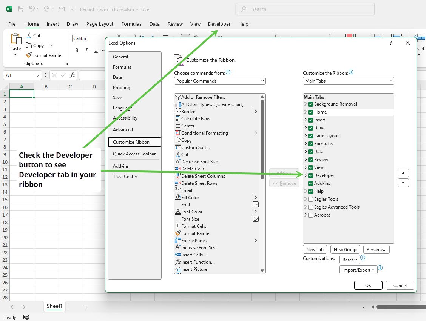Uncheck the Background Removal checkbox
This screenshot has width=426, height=321.
[x=310, y=104]
